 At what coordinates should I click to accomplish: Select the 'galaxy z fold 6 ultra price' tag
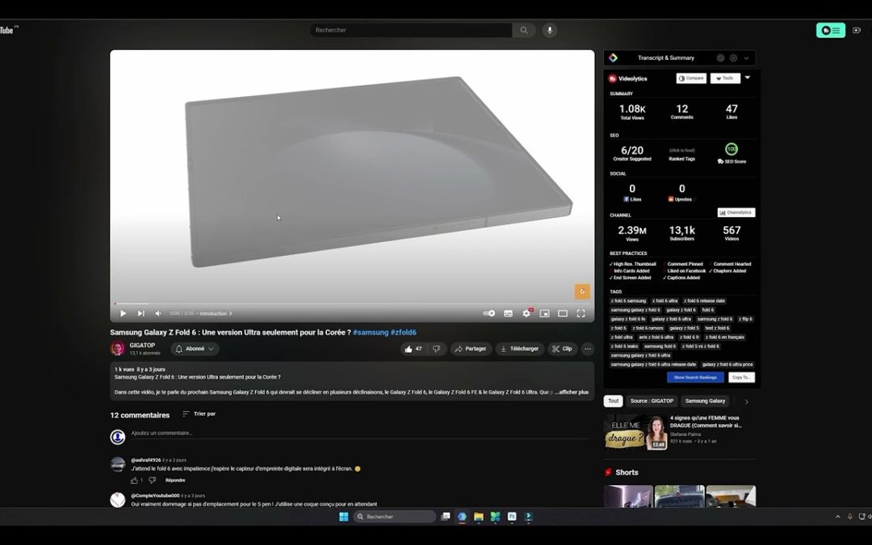727,365
